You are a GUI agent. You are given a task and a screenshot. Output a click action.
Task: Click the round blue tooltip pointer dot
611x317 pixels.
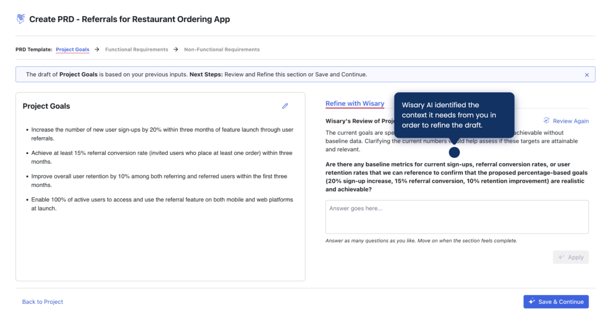tap(454, 152)
